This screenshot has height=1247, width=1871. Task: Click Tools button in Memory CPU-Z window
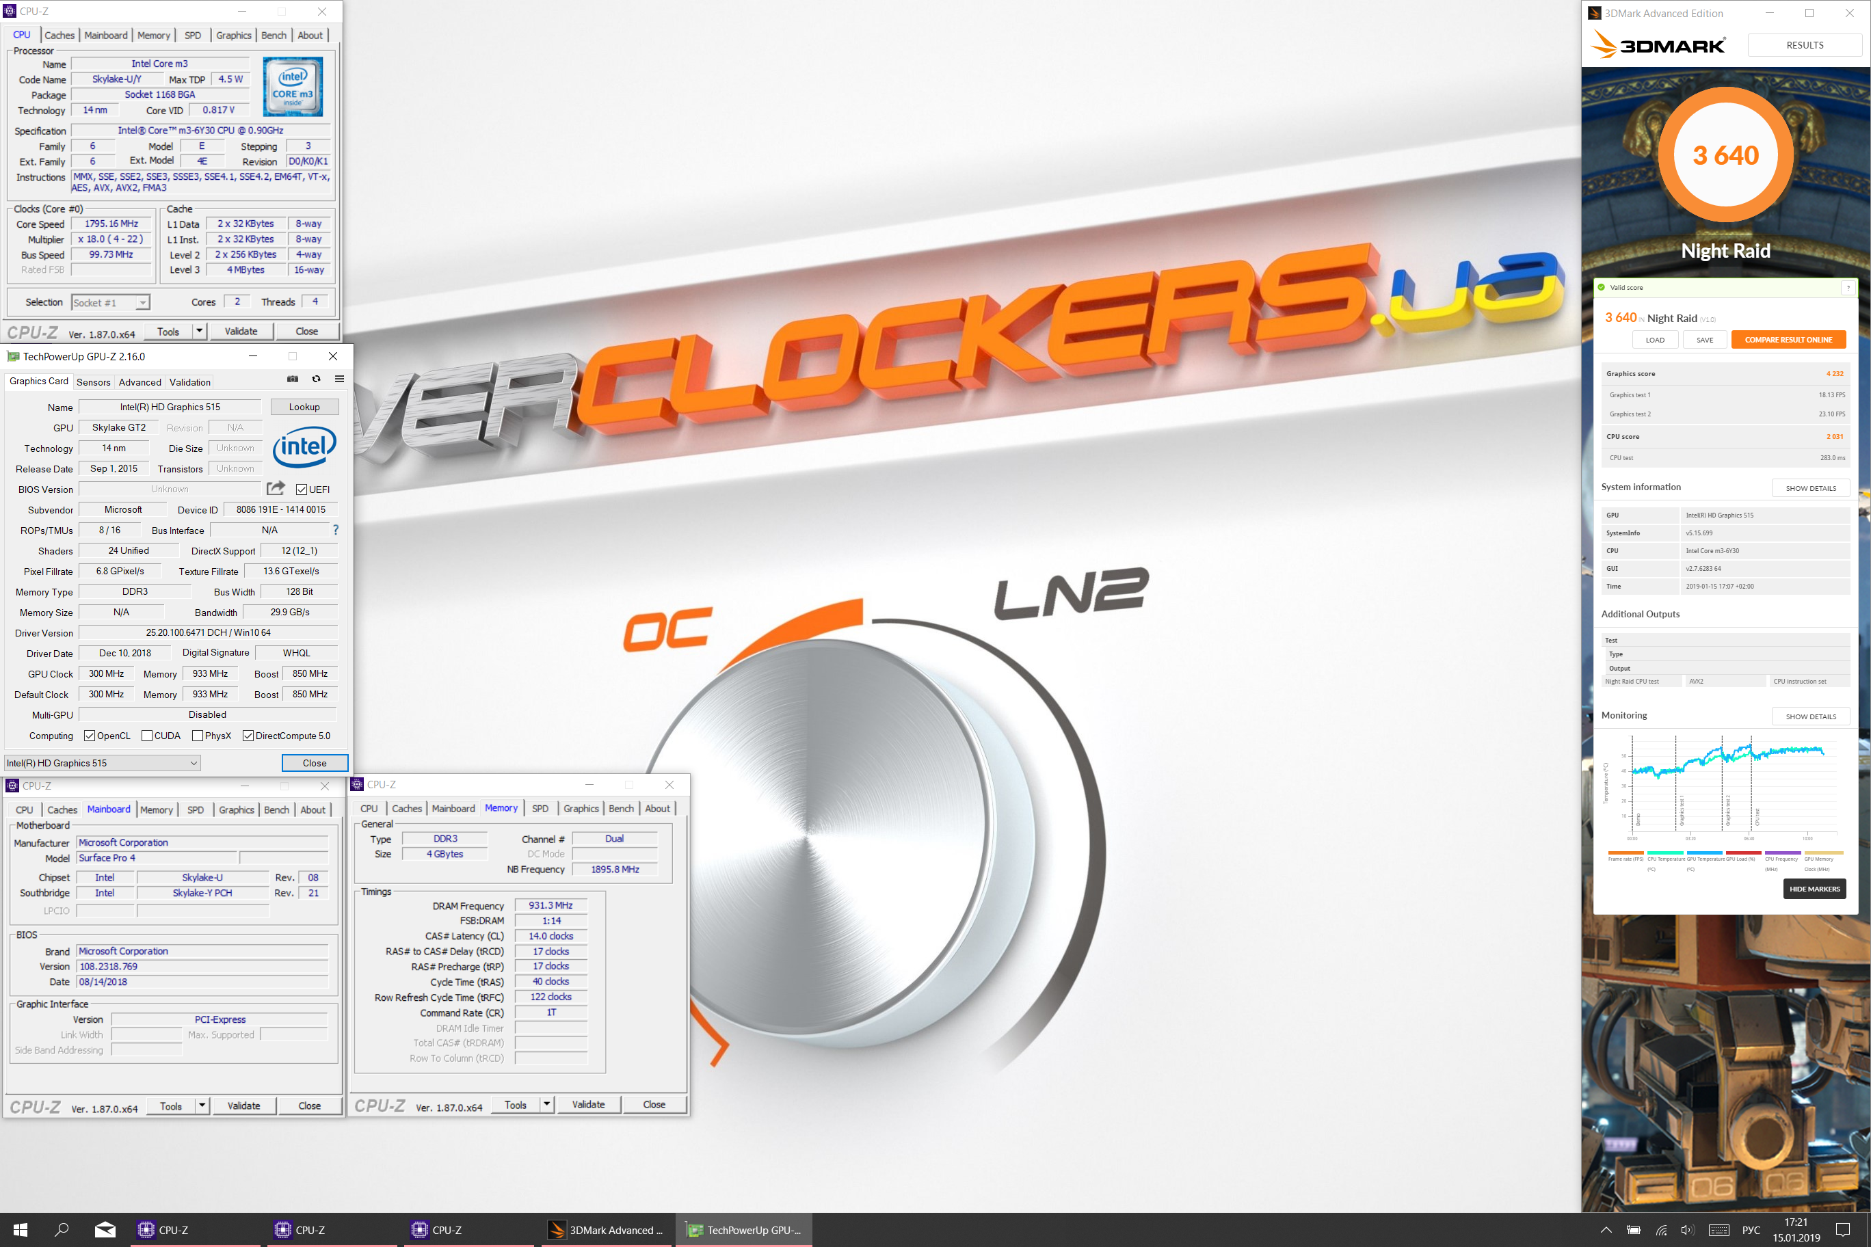tap(515, 1104)
